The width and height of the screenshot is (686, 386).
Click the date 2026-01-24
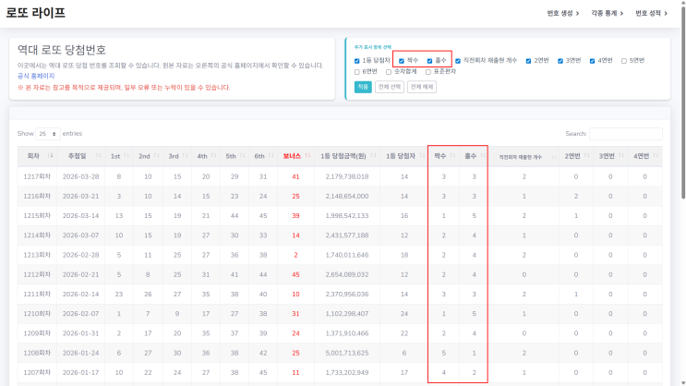pyautogui.click(x=80, y=353)
